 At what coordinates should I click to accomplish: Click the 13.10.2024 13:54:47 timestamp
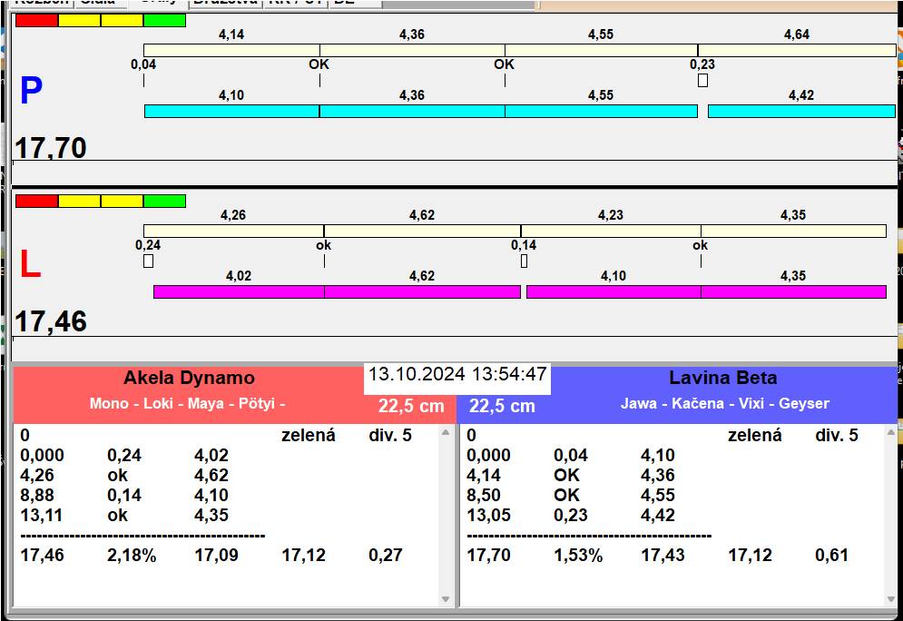[457, 374]
